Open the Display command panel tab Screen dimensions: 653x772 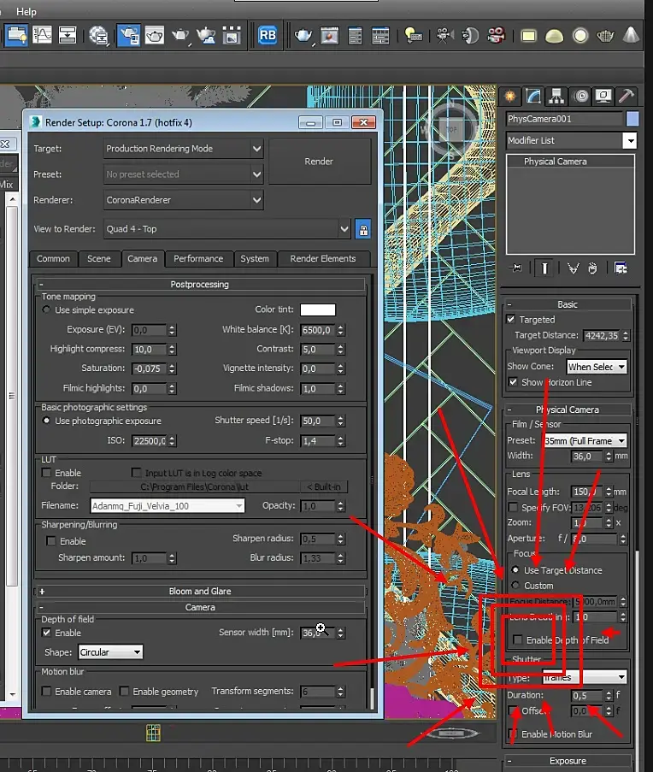click(603, 96)
